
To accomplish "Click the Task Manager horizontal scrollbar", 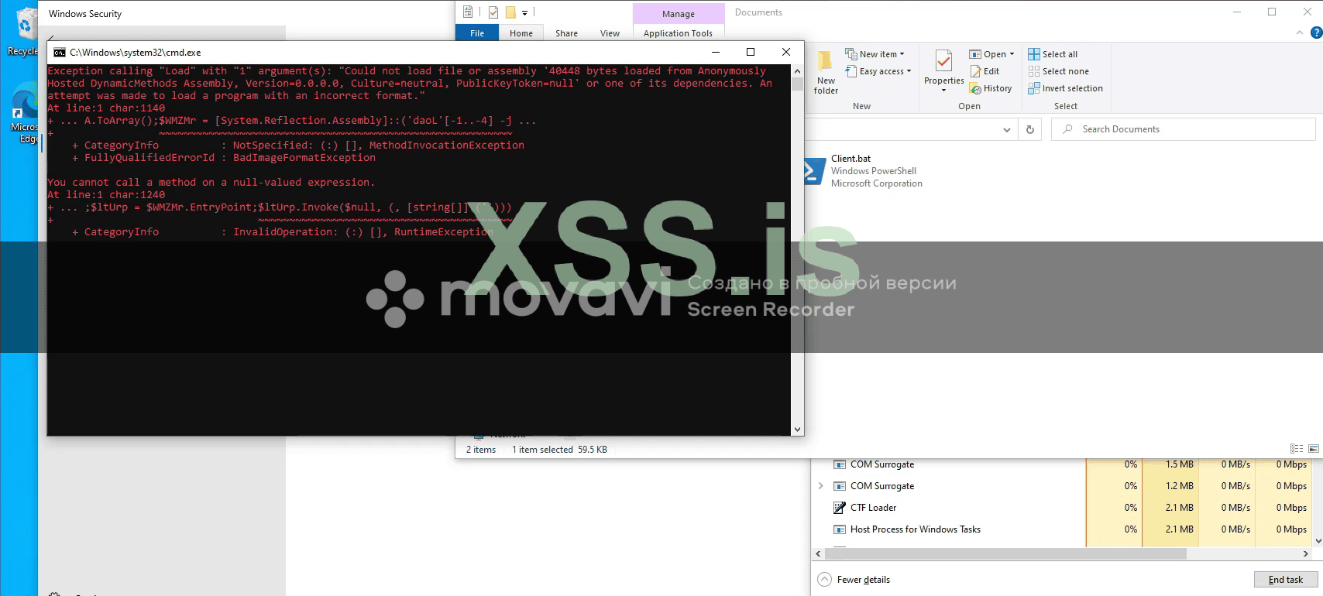I will point(1005,554).
